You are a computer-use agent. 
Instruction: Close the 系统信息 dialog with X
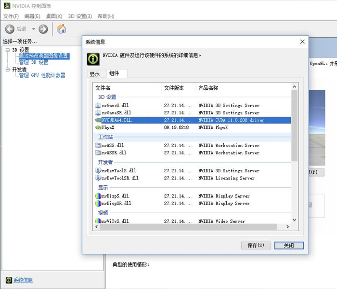pos(302,42)
